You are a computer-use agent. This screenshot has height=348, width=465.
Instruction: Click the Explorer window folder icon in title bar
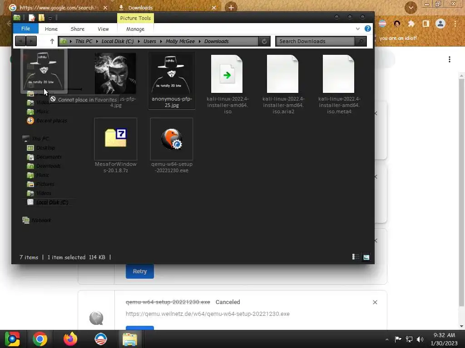click(17, 18)
